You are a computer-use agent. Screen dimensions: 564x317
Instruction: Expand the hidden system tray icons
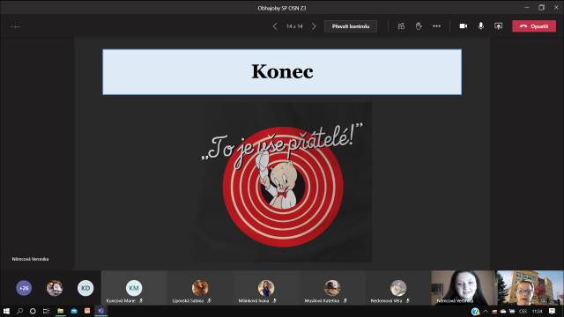[486, 311]
